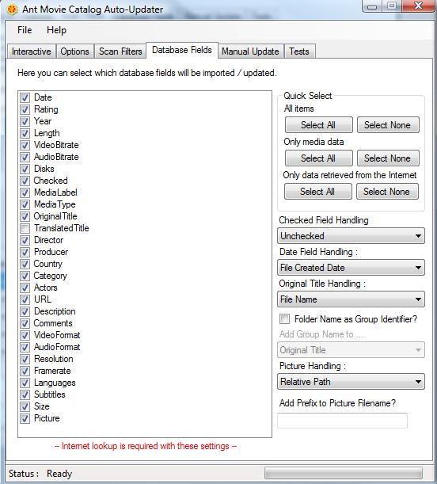The image size is (437, 484).
Task: Toggle the Comments checkbox
Action: tap(25, 323)
